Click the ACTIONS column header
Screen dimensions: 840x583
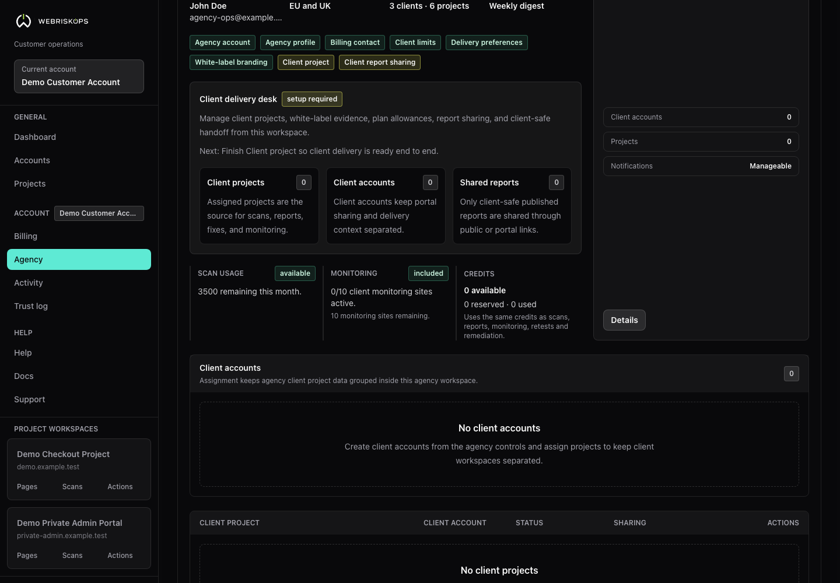point(783,523)
